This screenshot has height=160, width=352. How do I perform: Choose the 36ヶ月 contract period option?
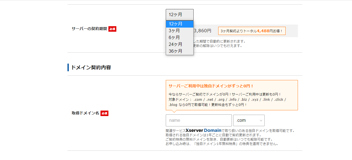pyautogui.click(x=179, y=51)
